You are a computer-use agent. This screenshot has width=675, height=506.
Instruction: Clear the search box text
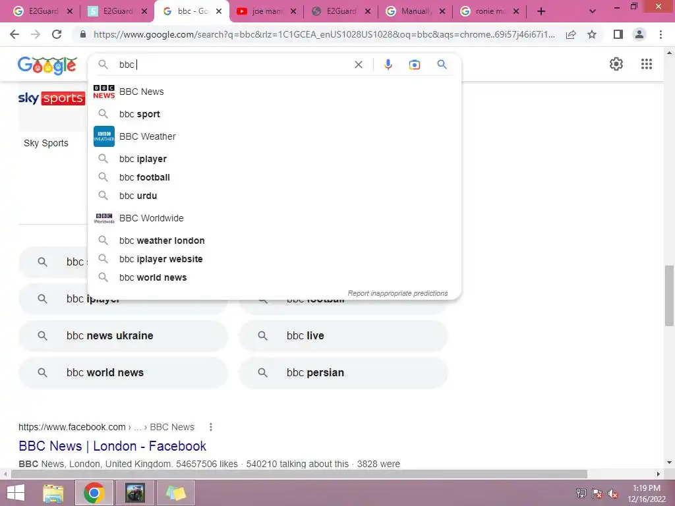click(358, 65)
